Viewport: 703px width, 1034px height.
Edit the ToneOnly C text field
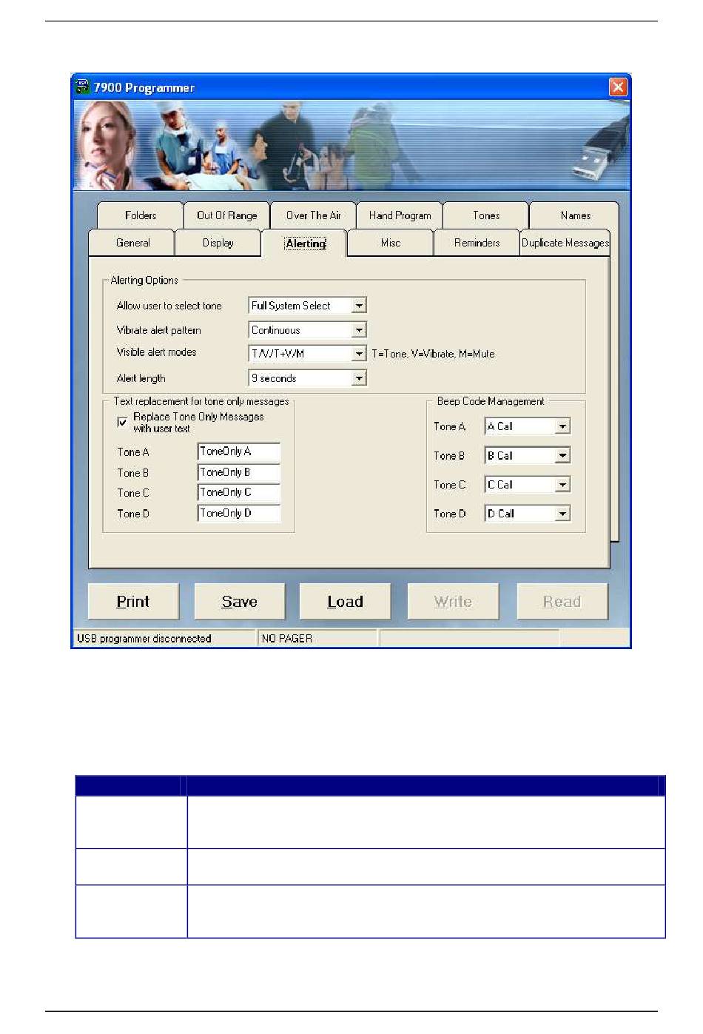[239, 492]
